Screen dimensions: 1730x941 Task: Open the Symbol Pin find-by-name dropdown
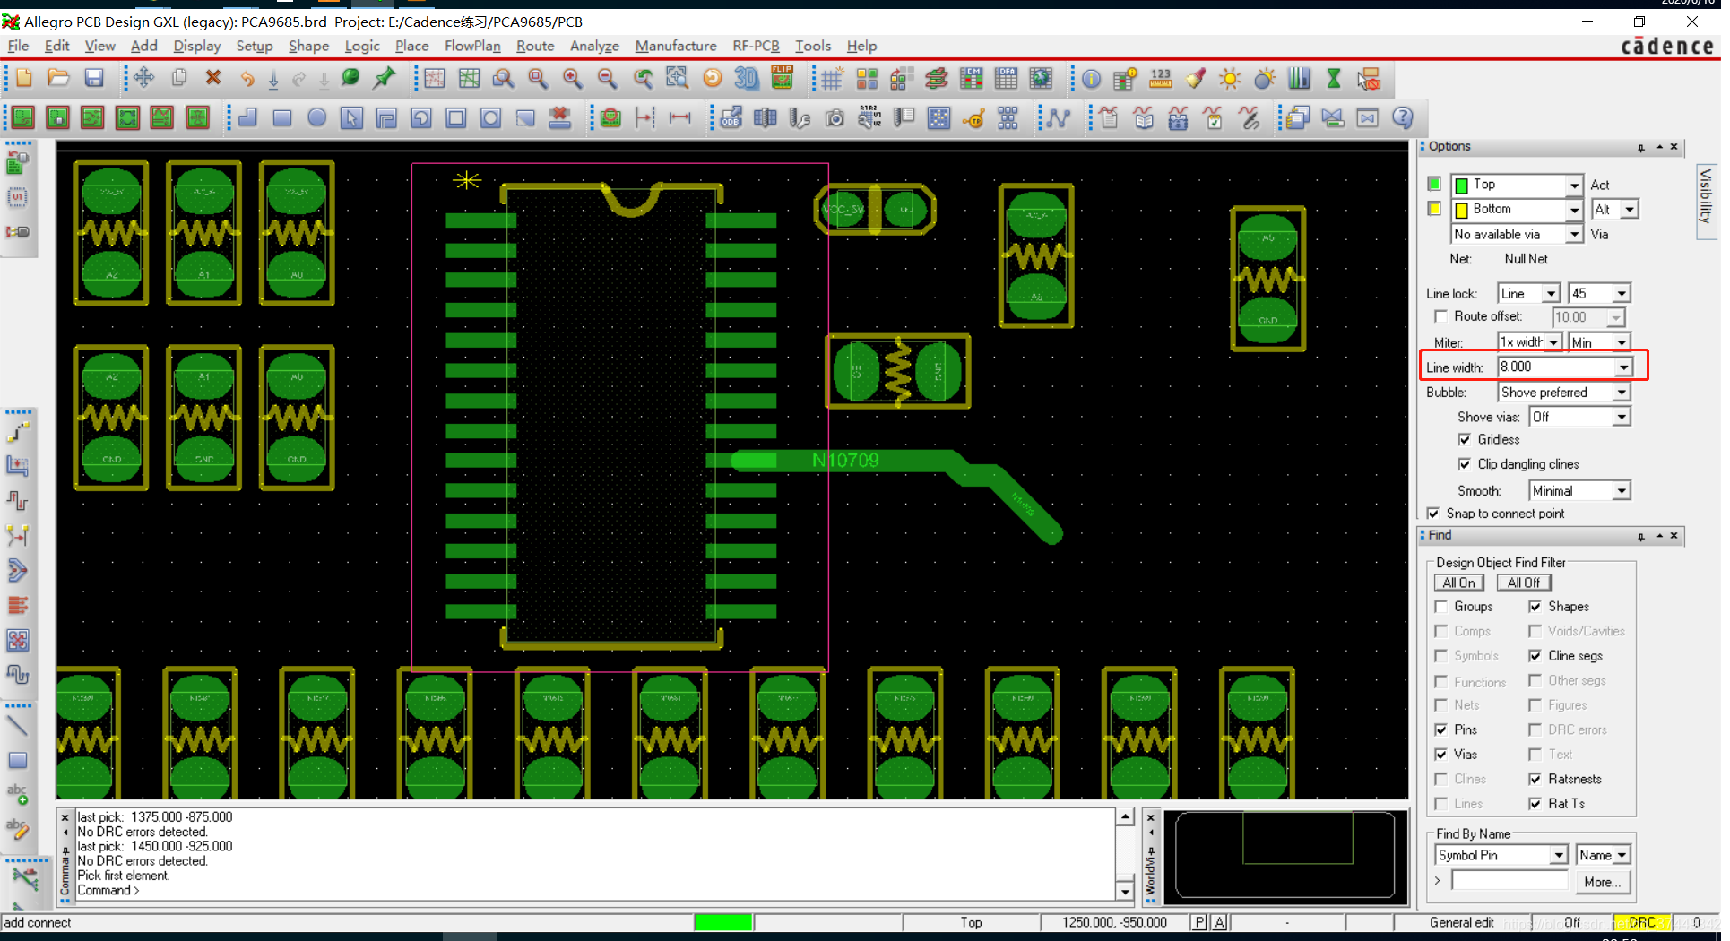[1560, 855]
